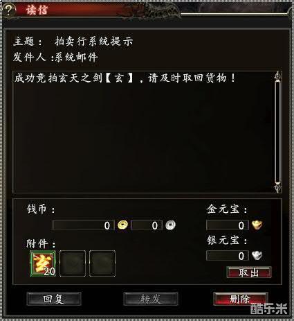Click the gold coin amount field
294x321 pixels.
click(x=84, y=225)
